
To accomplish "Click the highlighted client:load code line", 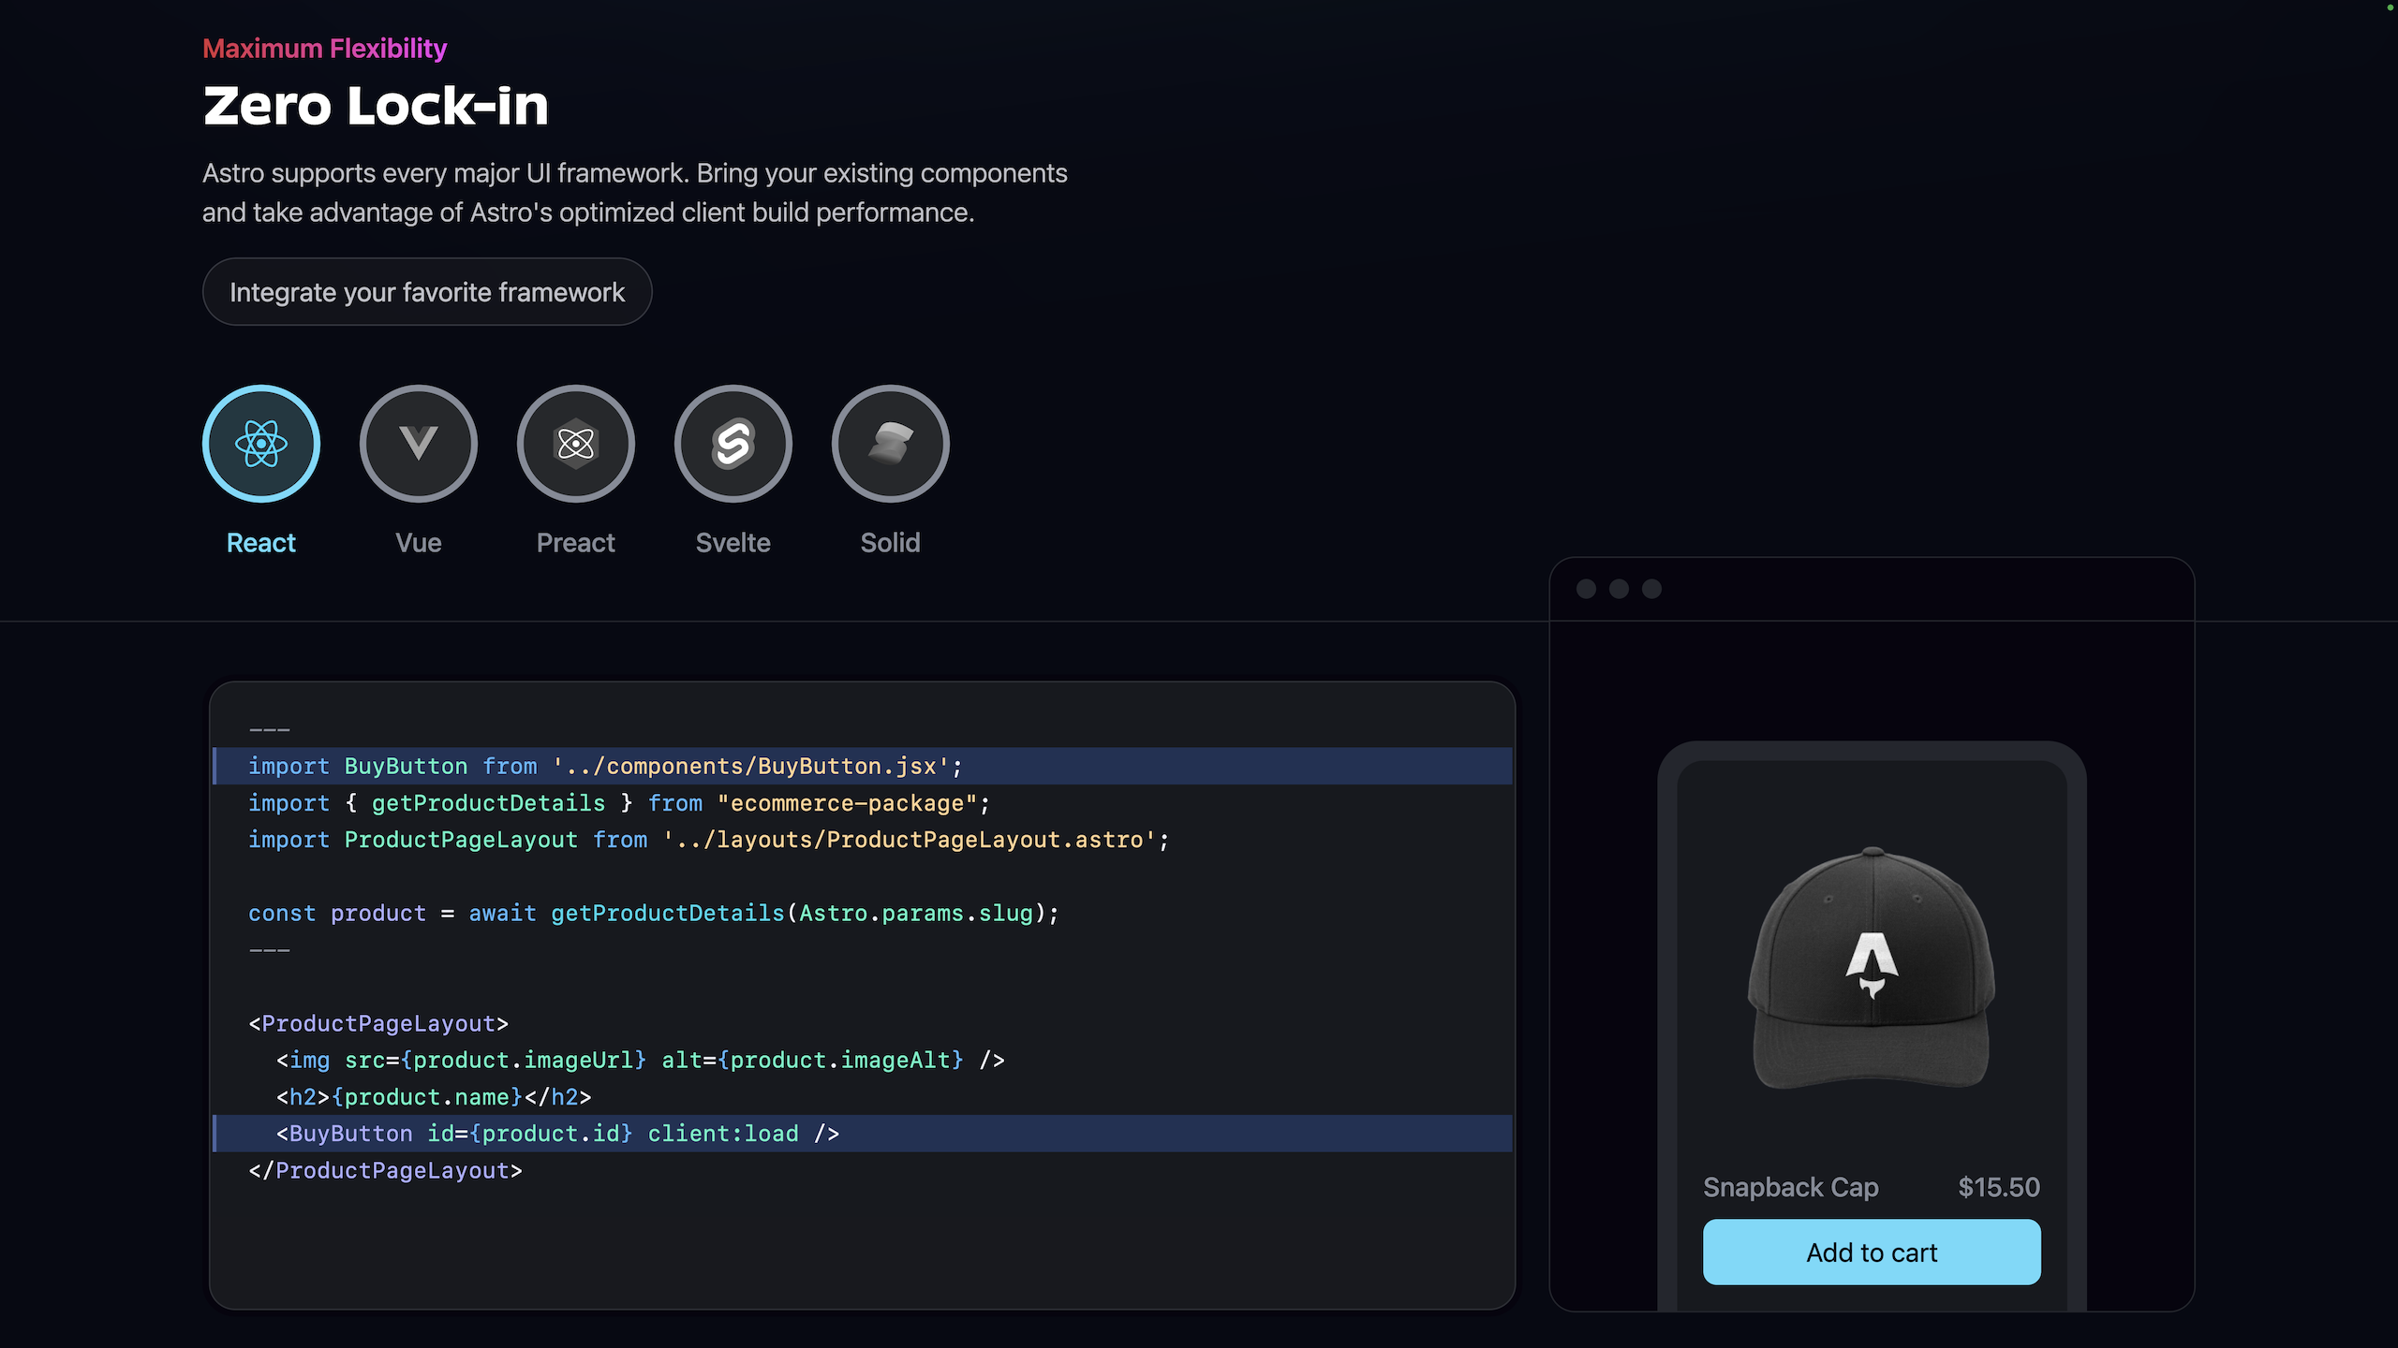I will click(x=557, y=1134).
